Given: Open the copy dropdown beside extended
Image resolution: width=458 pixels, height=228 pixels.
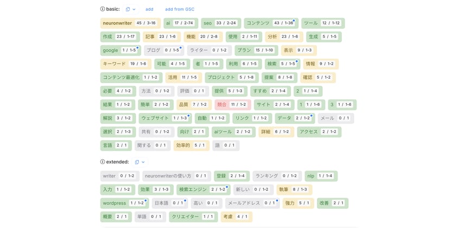Looking at the screenshot, I should (x=139, y=162).
